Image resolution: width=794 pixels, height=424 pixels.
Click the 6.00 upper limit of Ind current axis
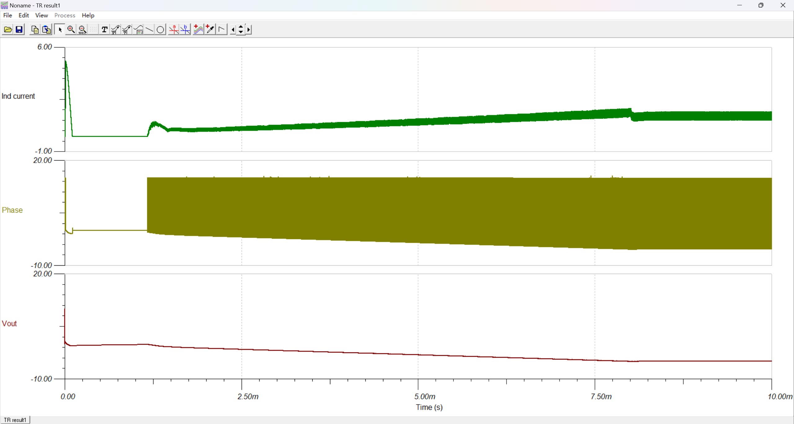pyautogui.click(x=45, y=47)
